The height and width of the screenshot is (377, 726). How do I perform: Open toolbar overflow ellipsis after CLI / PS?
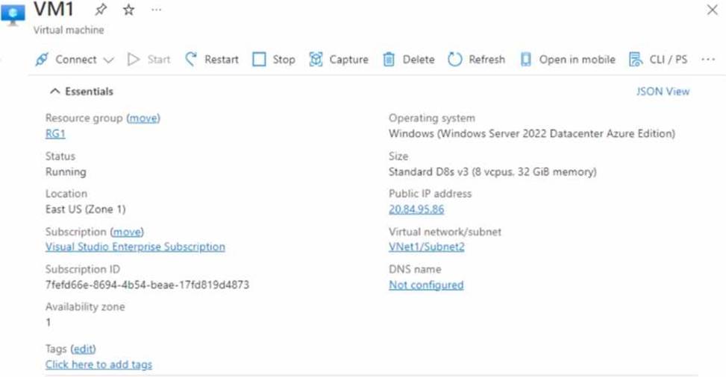707,60
